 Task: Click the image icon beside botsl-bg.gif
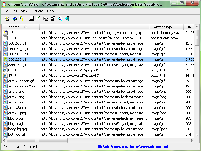click(x=5, y=134)
